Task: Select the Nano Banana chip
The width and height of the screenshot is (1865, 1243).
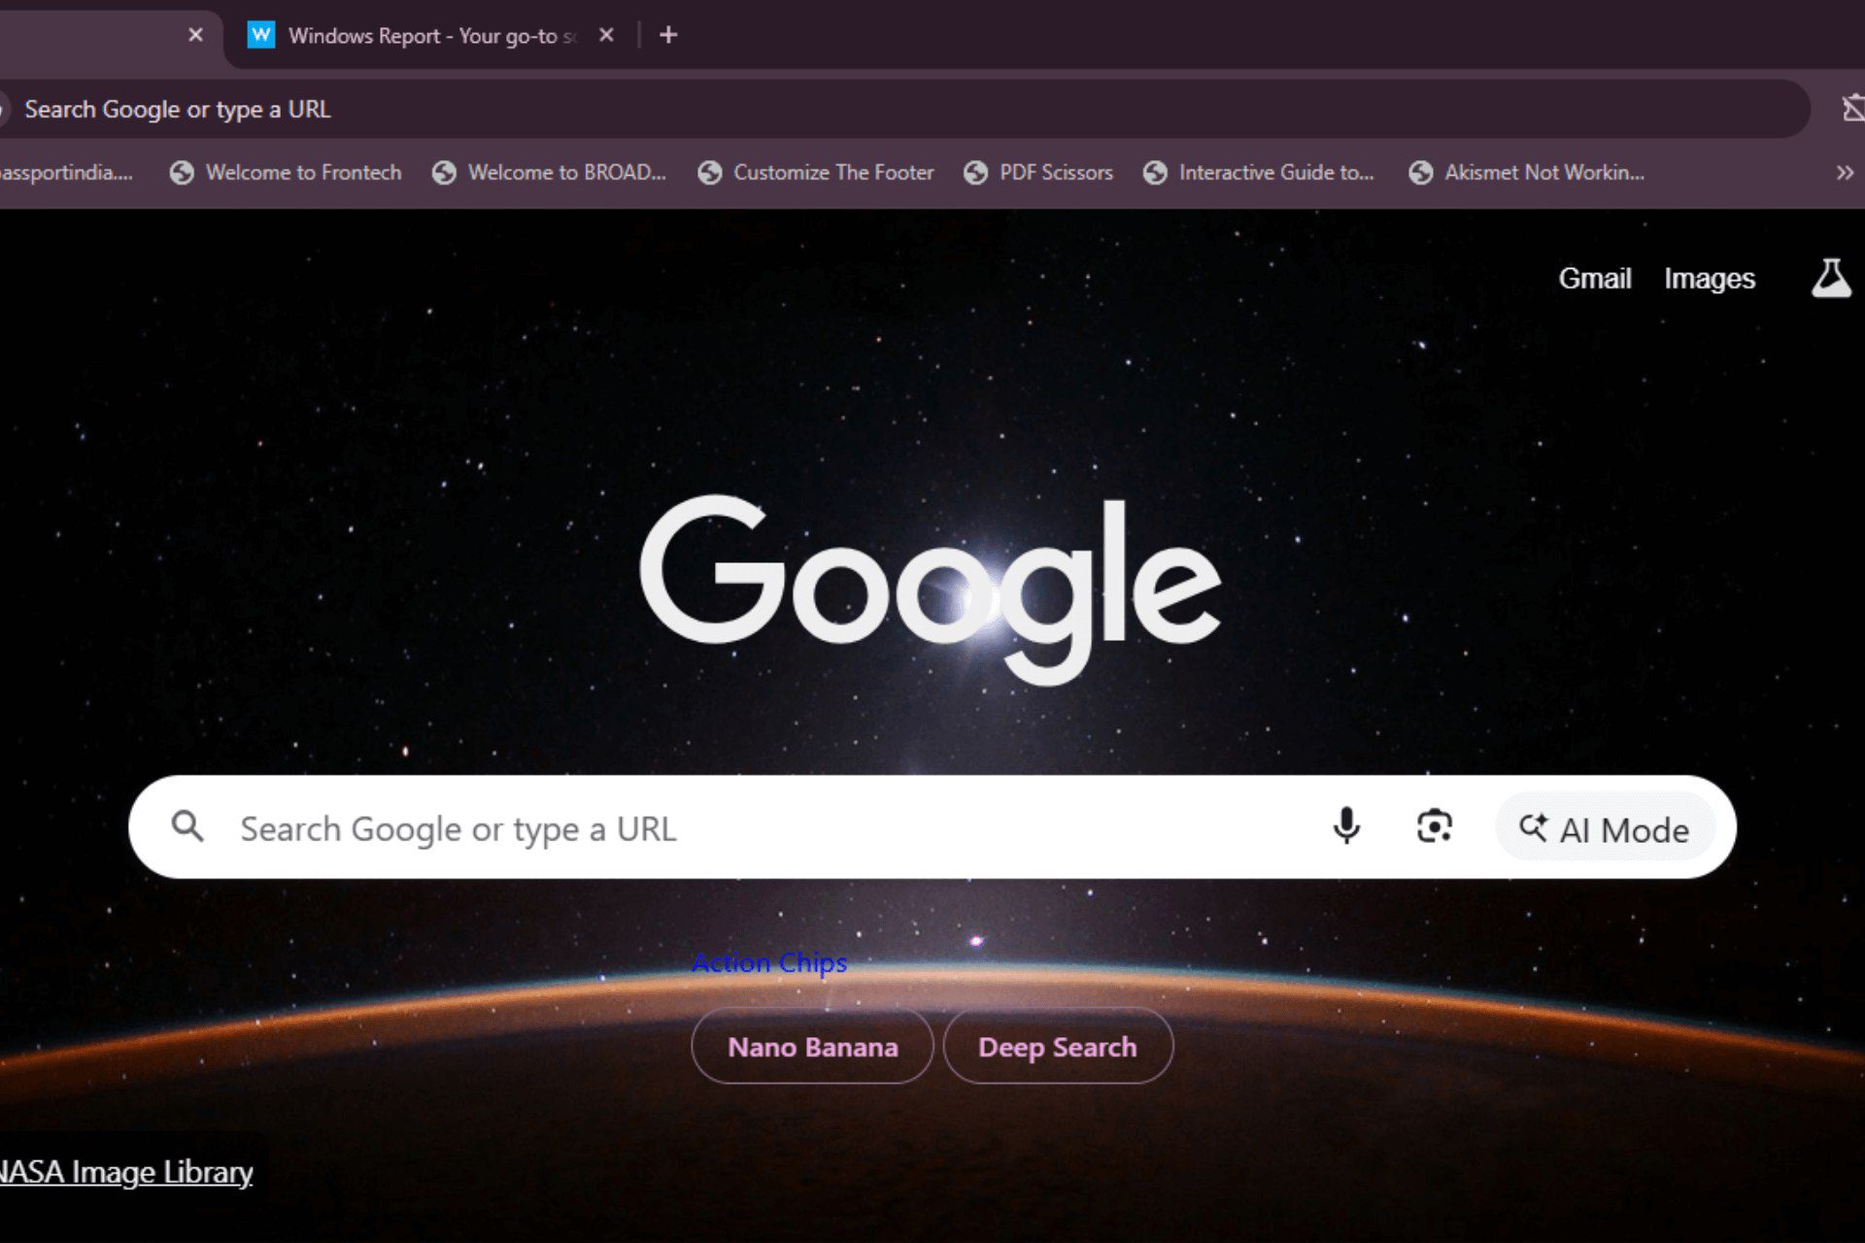Action: pyautogui.click(x=812, y=1047)
